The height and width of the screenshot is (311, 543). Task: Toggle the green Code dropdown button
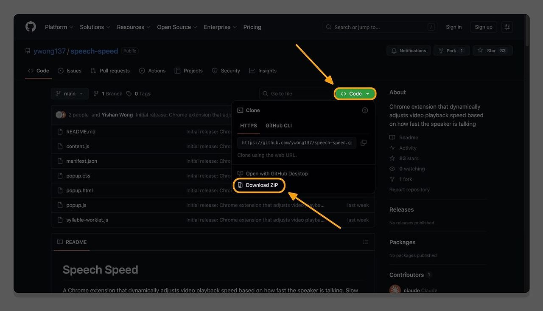pyautogui.click(x=355, y=93)
